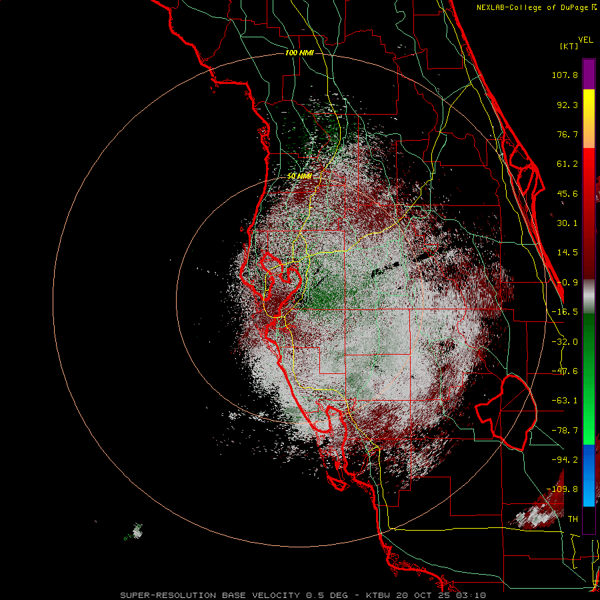Viewport: 600px width, 600px height.
Task: Click the green segment of the color bar
Action: pyautogui.click(x=589, y=379)
